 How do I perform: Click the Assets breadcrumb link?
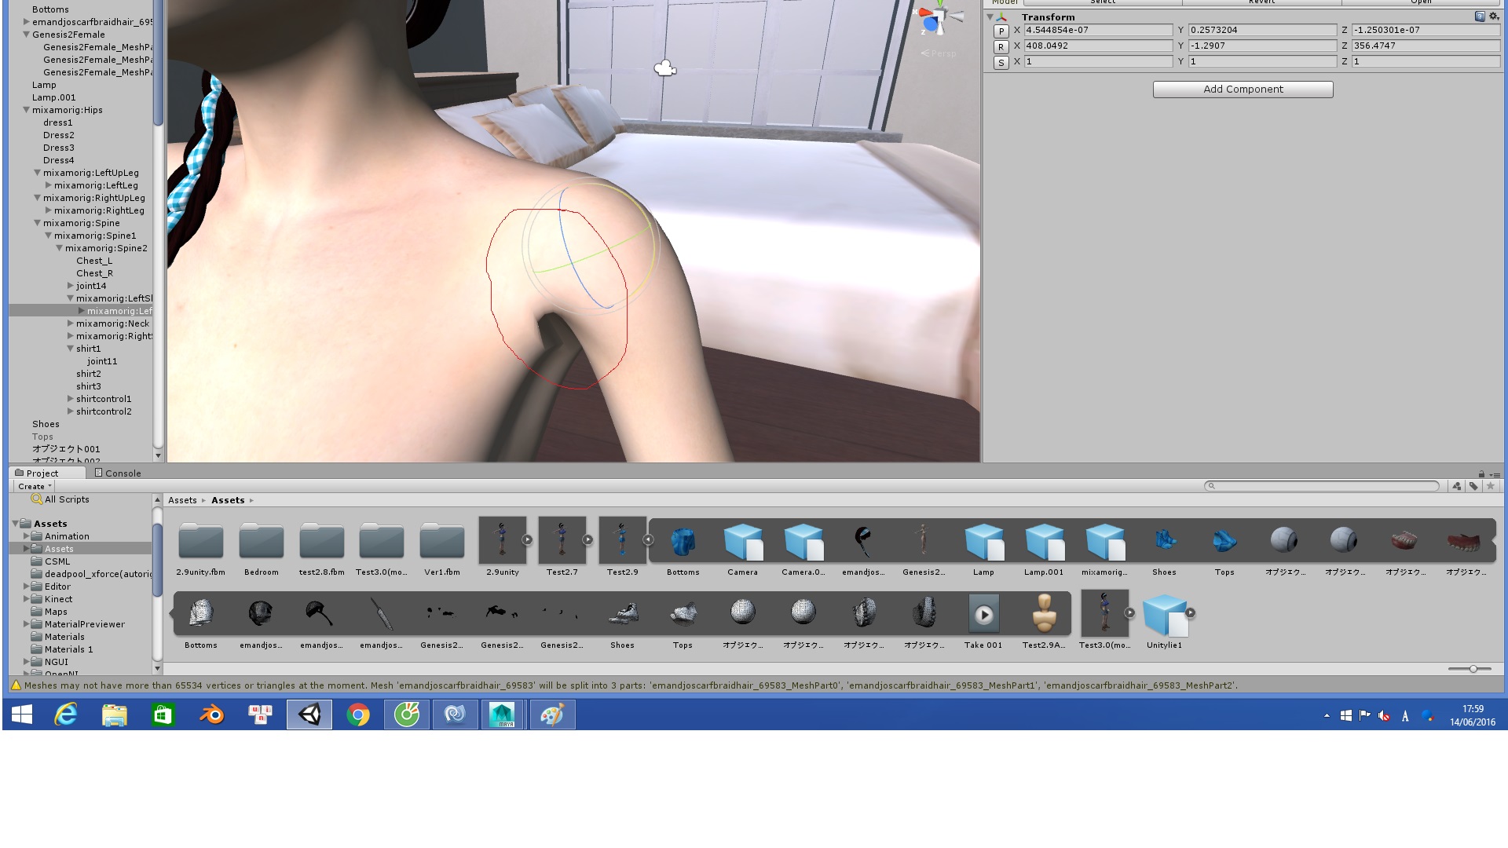coord(182,500)
